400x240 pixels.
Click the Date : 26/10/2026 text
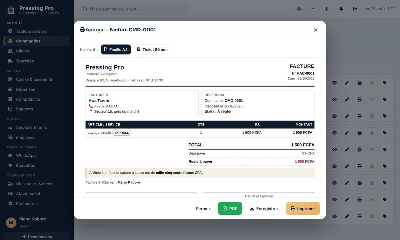click(x=301, y=78)
